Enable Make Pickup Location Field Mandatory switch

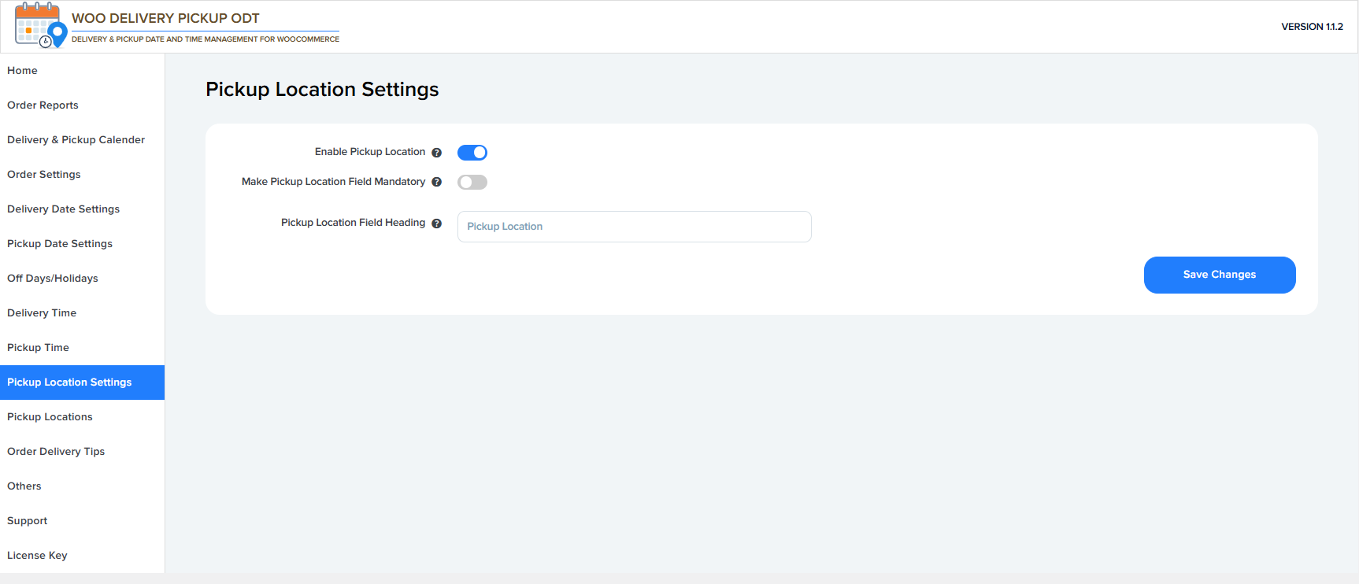point(472,183)
